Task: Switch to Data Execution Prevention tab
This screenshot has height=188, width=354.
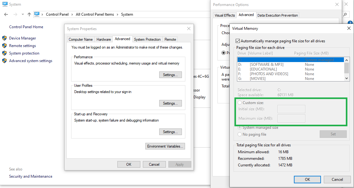Action: click(278, 15)
